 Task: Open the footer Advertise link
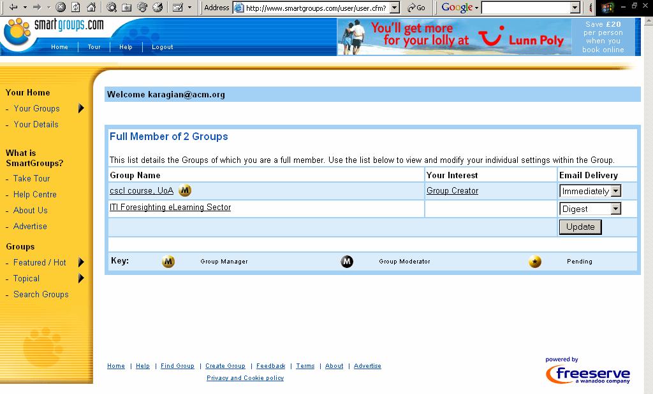click(367, 366)
